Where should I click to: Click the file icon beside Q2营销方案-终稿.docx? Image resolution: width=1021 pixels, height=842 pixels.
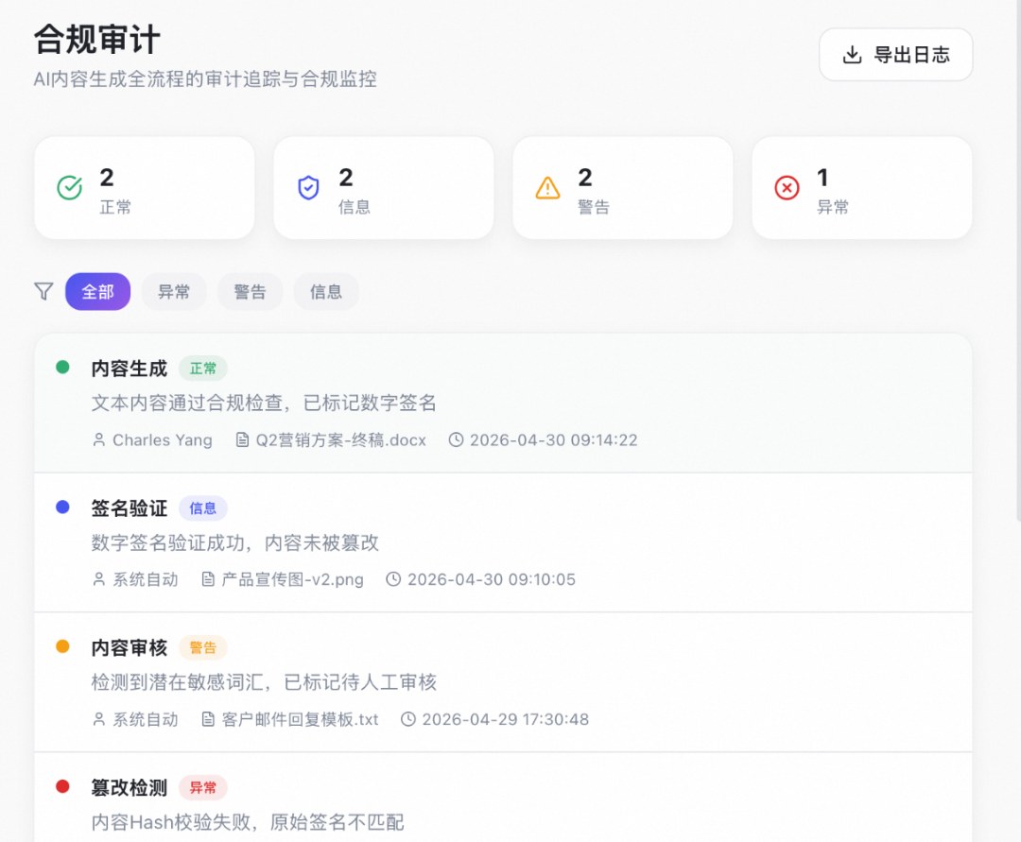242,439
